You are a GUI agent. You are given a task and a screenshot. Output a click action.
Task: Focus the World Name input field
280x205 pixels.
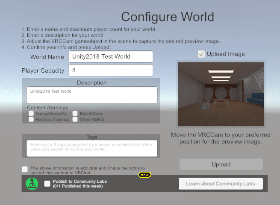[111, 56]
